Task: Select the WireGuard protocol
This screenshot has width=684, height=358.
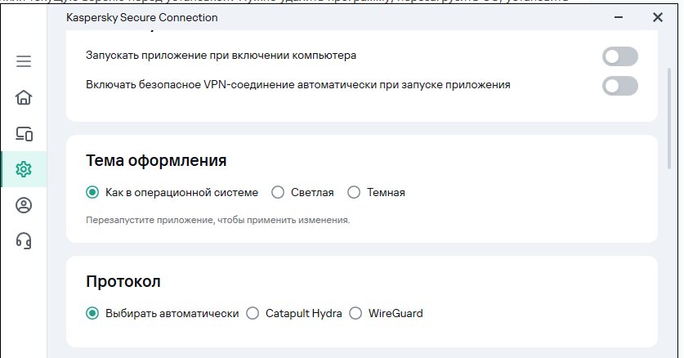Action: (355, 313)
